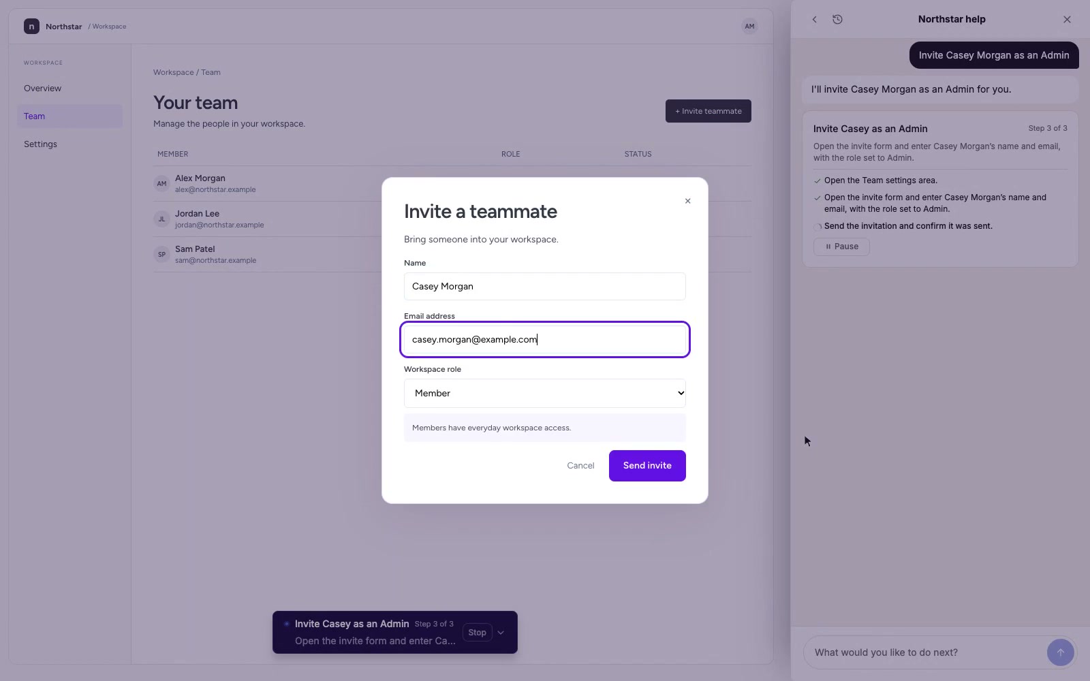The height and width of the screenshot is (681, 1090).
Task: Click the Send invite button
Action: [647, 466]
